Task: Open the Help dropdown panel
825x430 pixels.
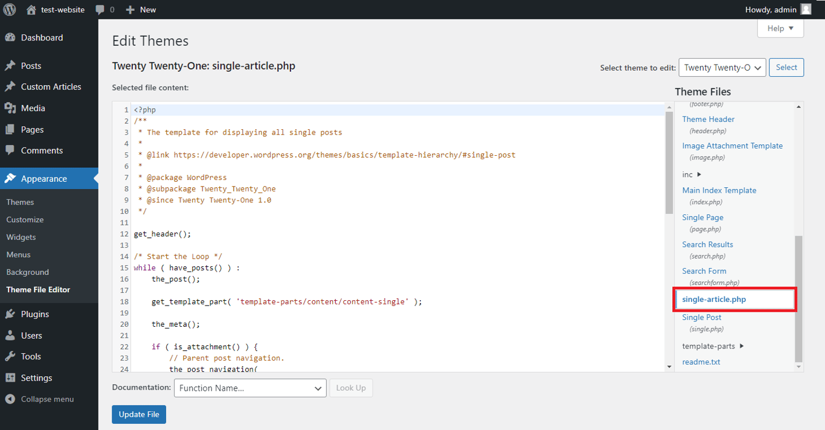Action: pyautogui.click(x=780, y=28)
